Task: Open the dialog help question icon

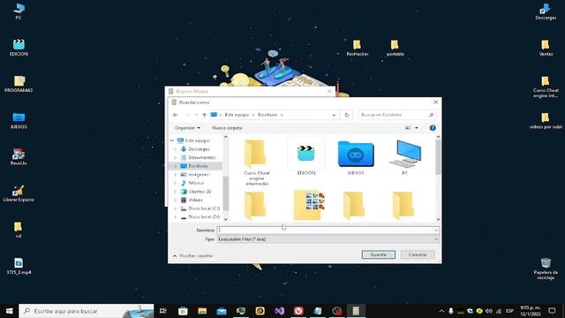Action: click(433, 127)
